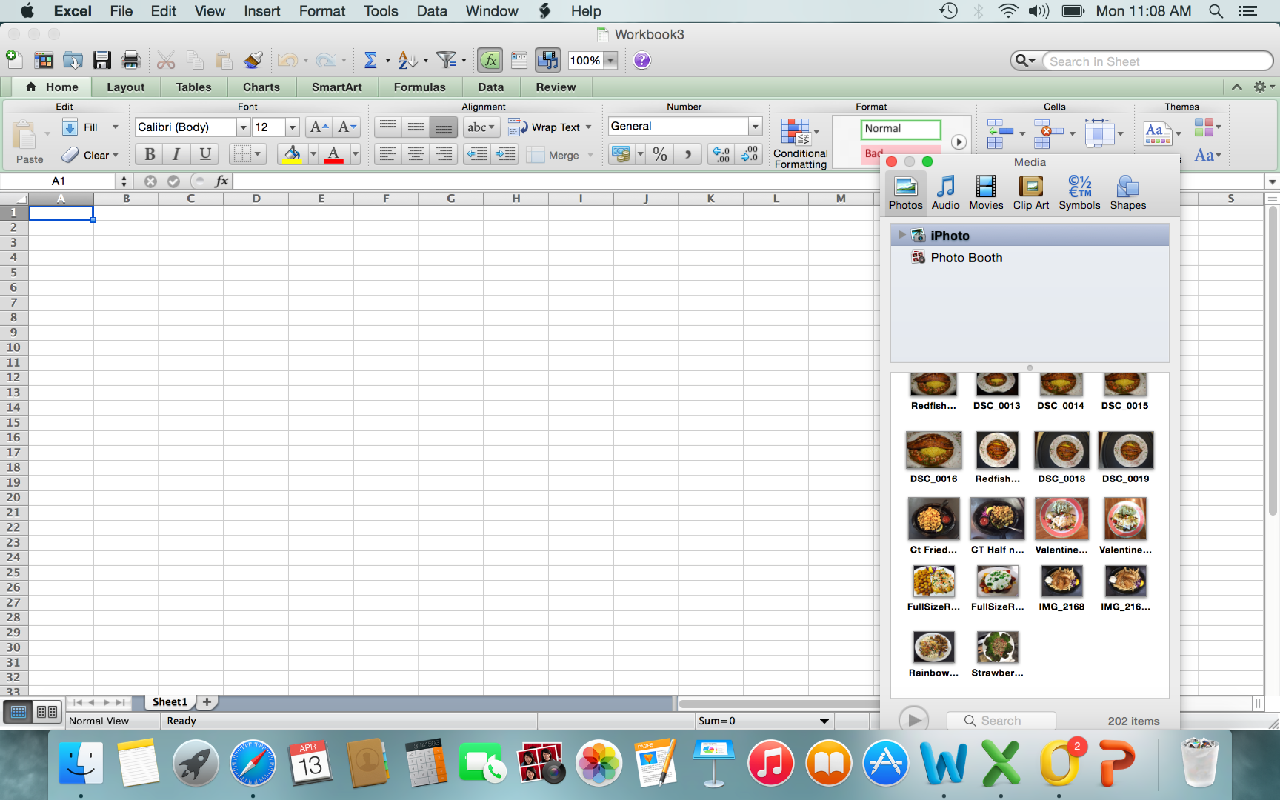This screenshot has height=800, width=1280.
Task: Open the zoom 100% dropdown
Action: coord(611,61)
